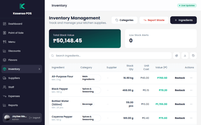Click the plus icon on Ingredients button
The height and width of the screenshot is (125, 201).
pos(176,20)
